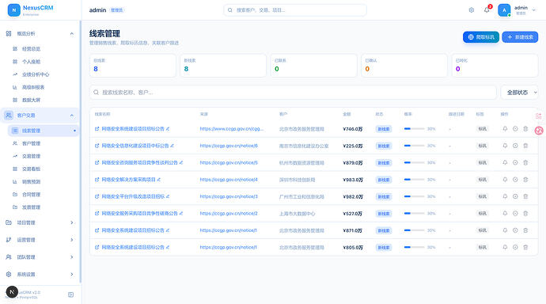Click the edit pencil on the ¥805.0万 row title
The height and width of the screenshot is (304, 546).
click(x=168, y=247)
